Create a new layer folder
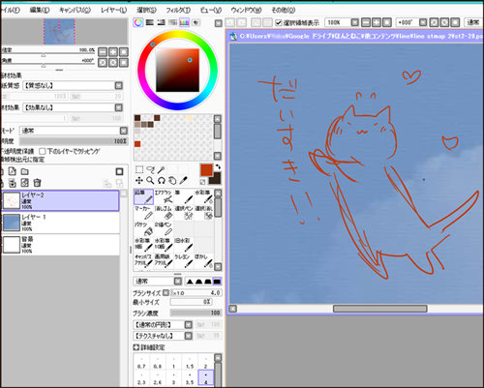Viewport: 484px width, 388px height. [25, 171]
